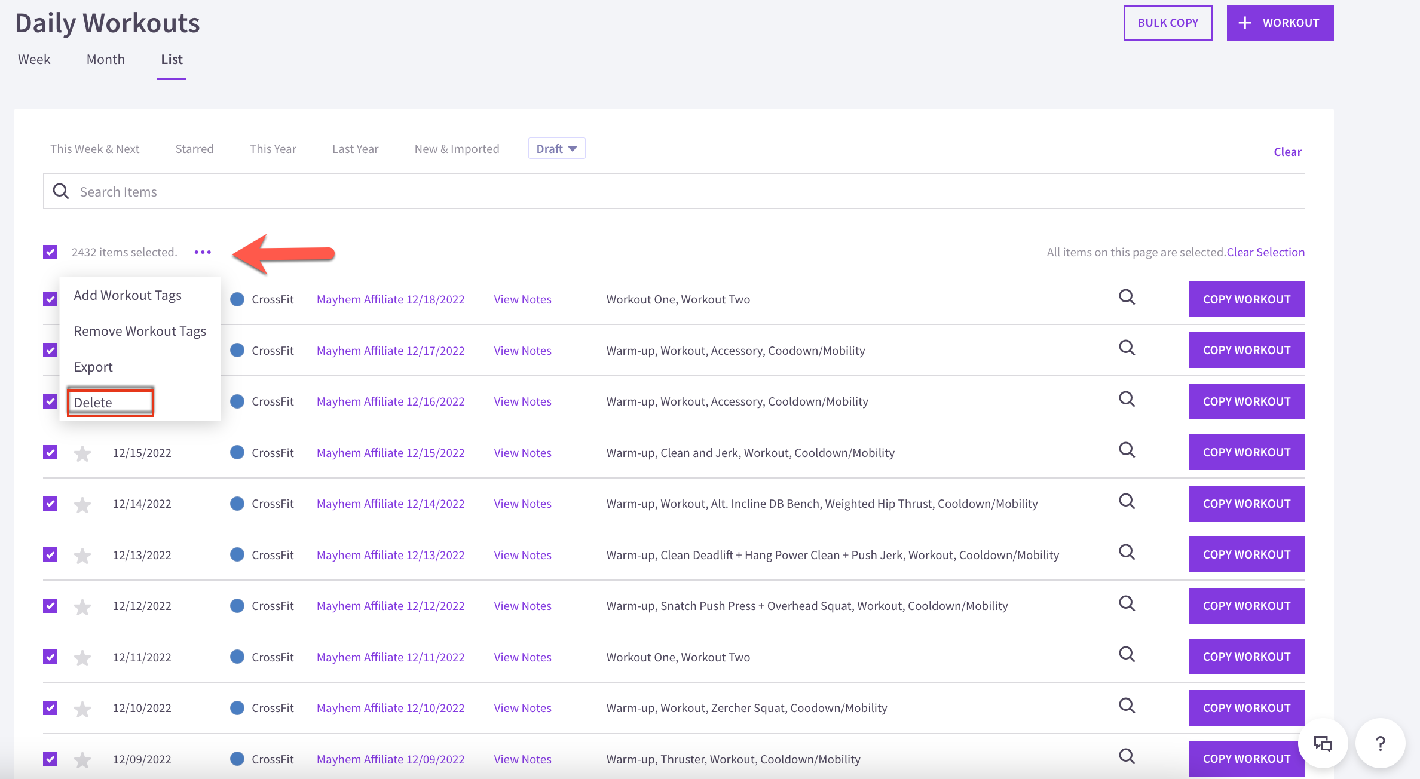
Task: Star the 12/09/2022 workout
Action: click(82, 760)
